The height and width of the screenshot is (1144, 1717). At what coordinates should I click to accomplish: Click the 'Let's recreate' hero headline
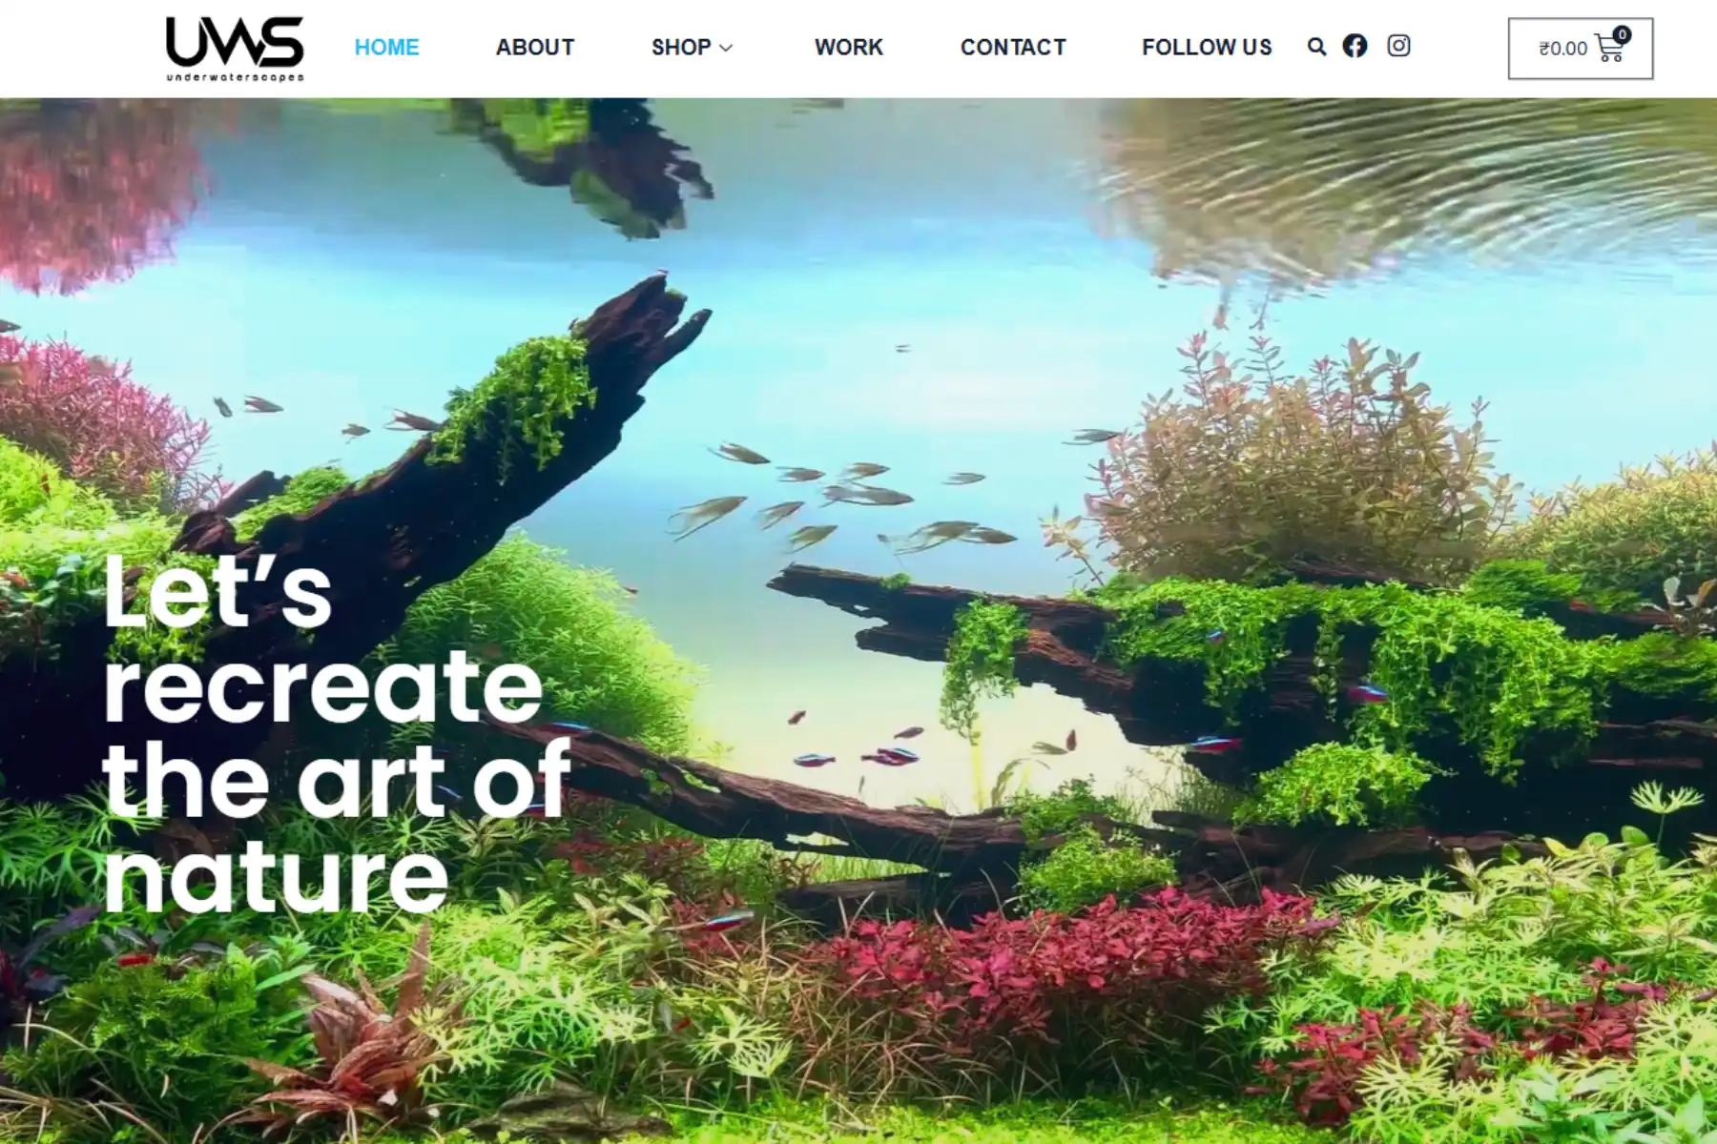pos(322,639)
